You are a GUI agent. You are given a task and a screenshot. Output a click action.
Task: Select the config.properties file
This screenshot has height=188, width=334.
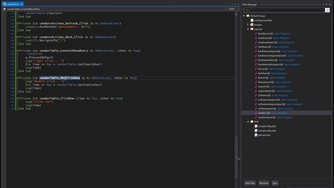(x=263, y=20)
